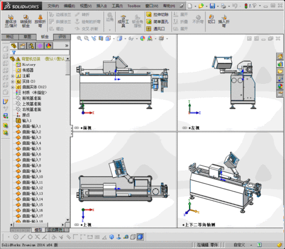Open the 成形工具 forming tool
The height and width of the screenshot is (249, 285).
pyautogui.click(x=123, y=21)
